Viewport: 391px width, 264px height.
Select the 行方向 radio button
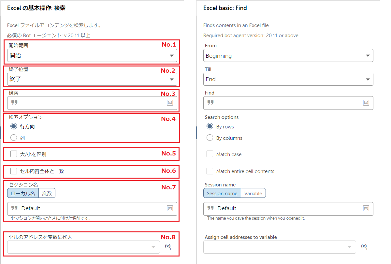(x=14, y=126)
